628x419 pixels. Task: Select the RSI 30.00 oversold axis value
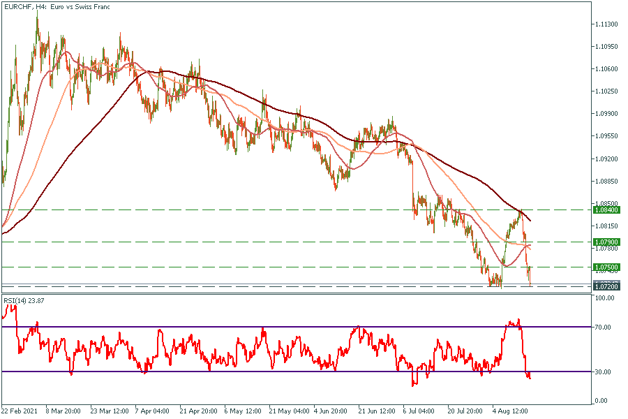pos(605,372)
